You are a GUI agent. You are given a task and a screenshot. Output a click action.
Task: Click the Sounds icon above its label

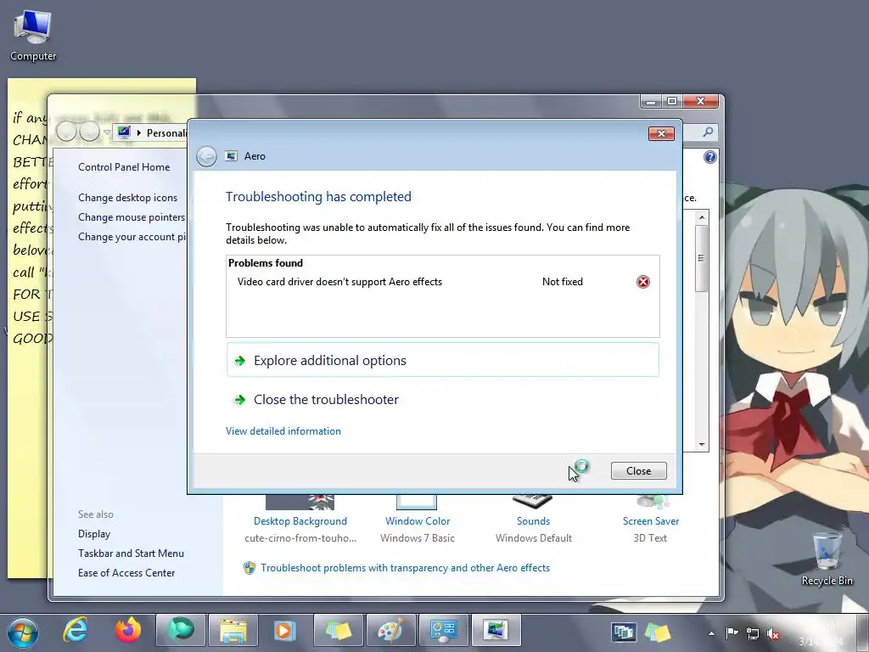(533, 501)
